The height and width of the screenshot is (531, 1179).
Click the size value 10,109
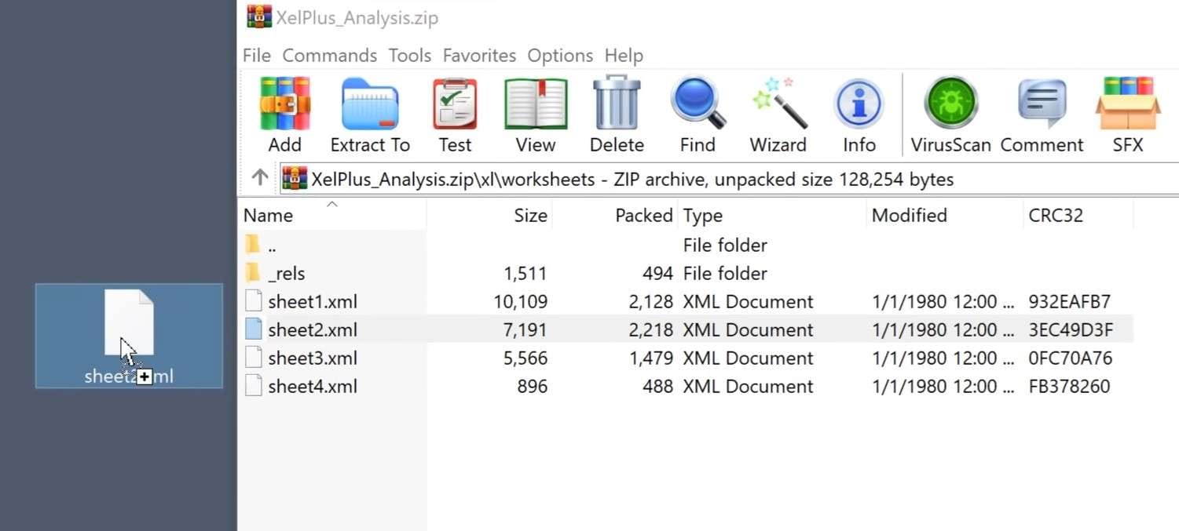pos(520,301)
